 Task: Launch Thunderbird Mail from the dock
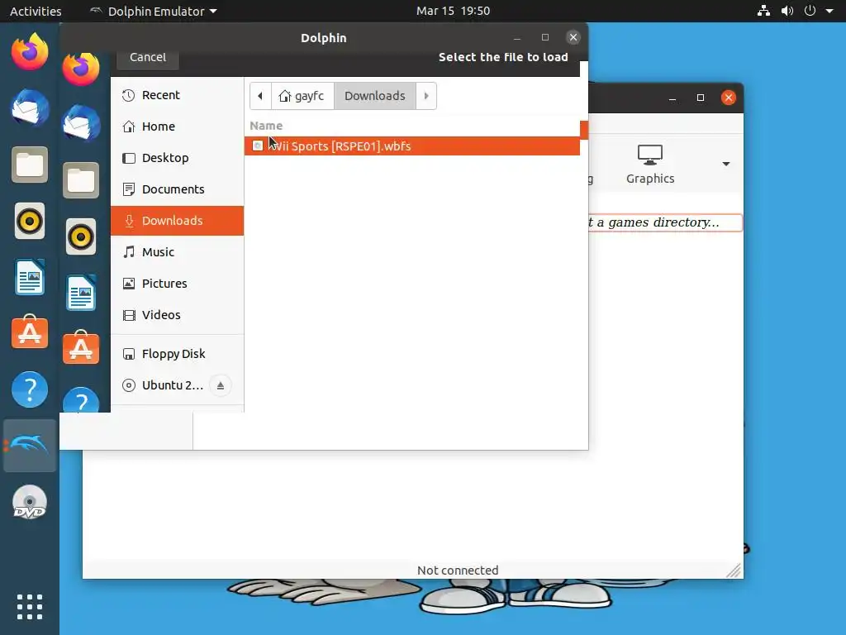pyautogui.click(x=30, y=108)
